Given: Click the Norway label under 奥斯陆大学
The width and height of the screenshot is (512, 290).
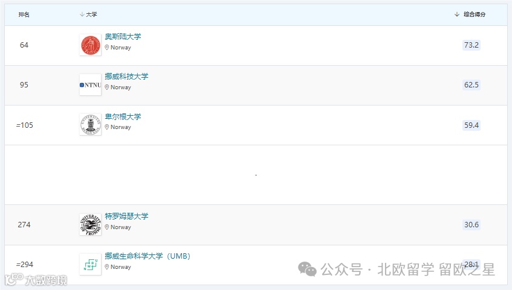Looking at the screenshot, I should [121, 48].
